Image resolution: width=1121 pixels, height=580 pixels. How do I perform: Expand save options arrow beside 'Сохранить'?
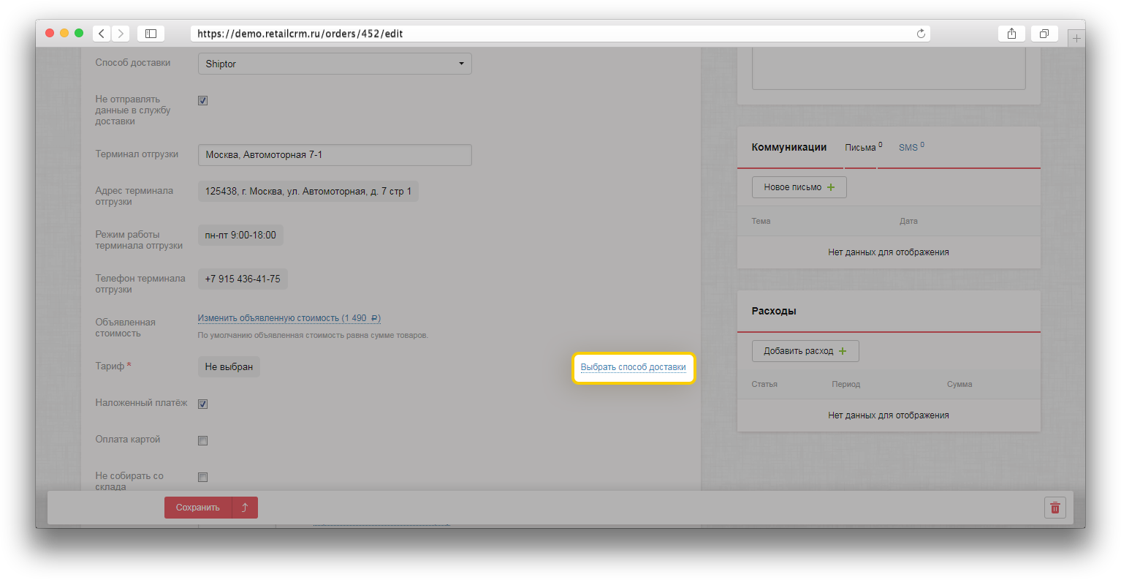pyautogui.click(x=245, y=508)
